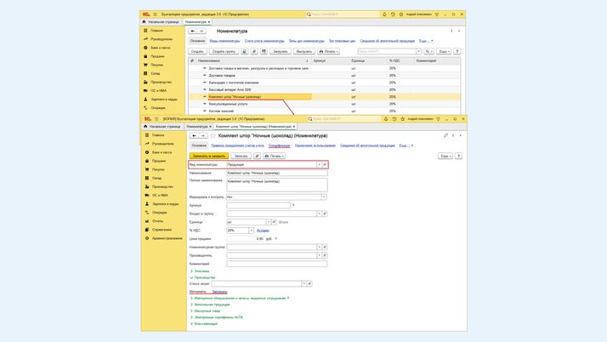Click Записать и закрыть button
The height and width of the screenshot is (342, 607).
tap(208, 156)
